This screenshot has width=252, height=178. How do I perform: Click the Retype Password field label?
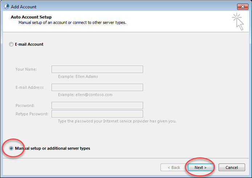click(32, 114)
